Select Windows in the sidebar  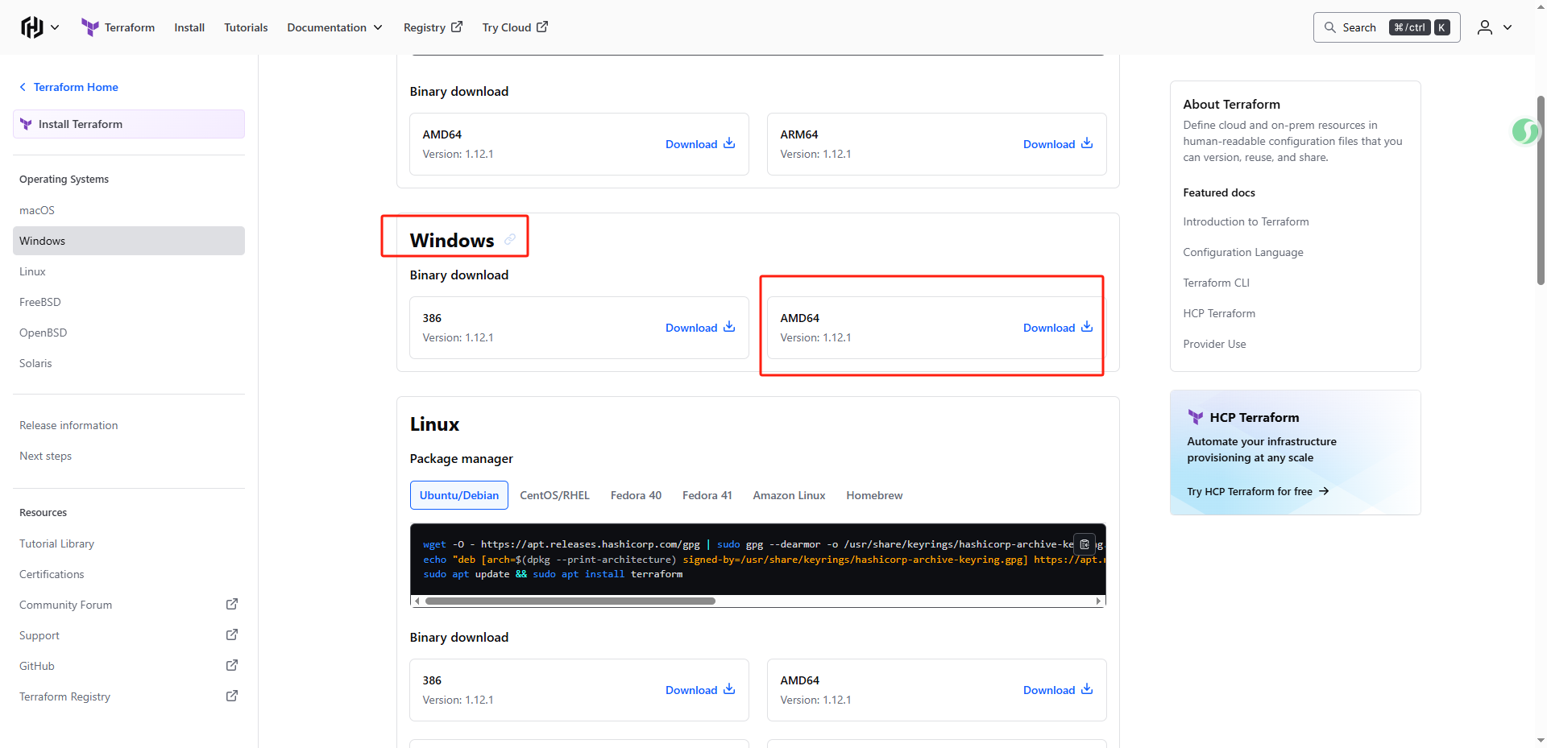pyautogui.click(x=129, y=241)
